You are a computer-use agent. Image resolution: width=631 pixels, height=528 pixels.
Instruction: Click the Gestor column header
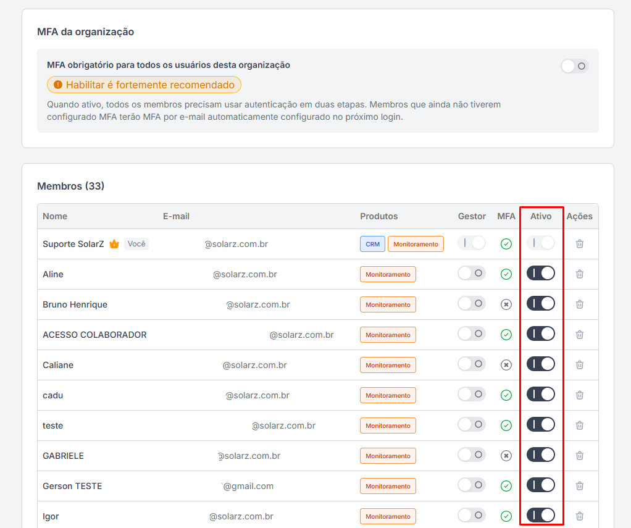coord(472,216)
